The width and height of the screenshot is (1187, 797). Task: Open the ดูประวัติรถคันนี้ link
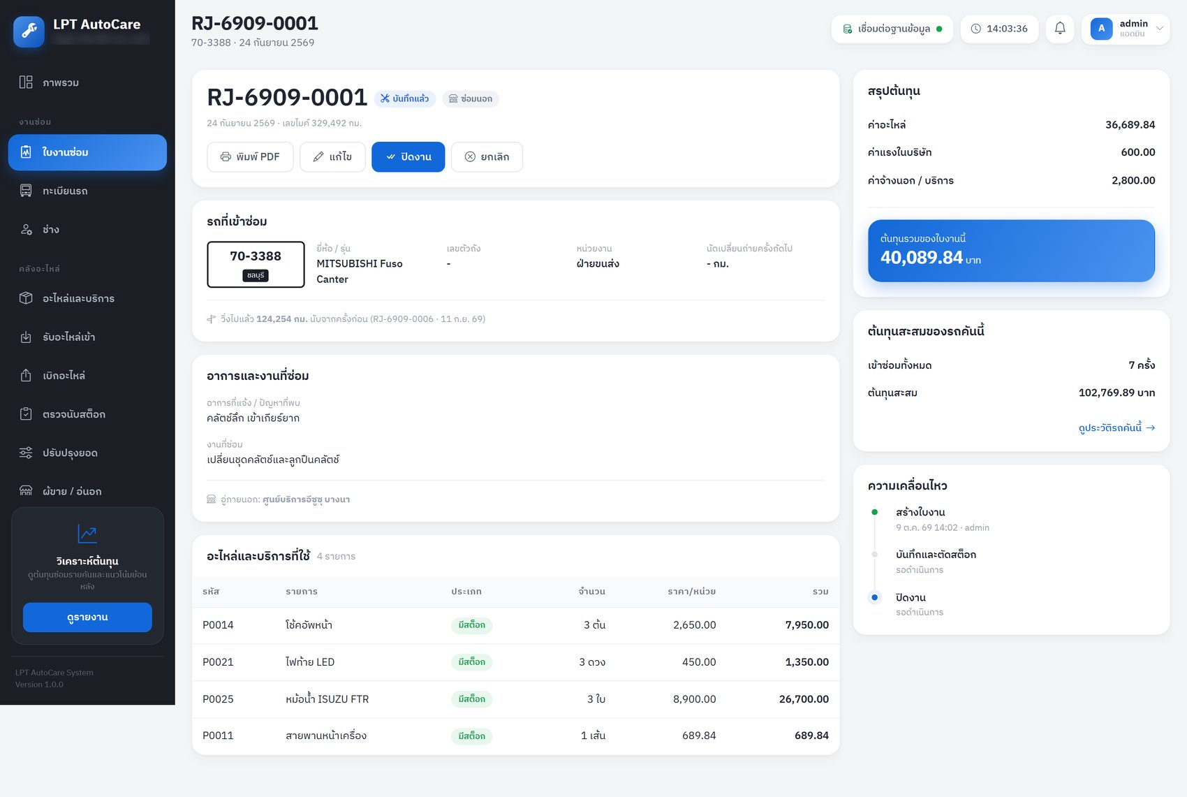[x=1116, y=427]
